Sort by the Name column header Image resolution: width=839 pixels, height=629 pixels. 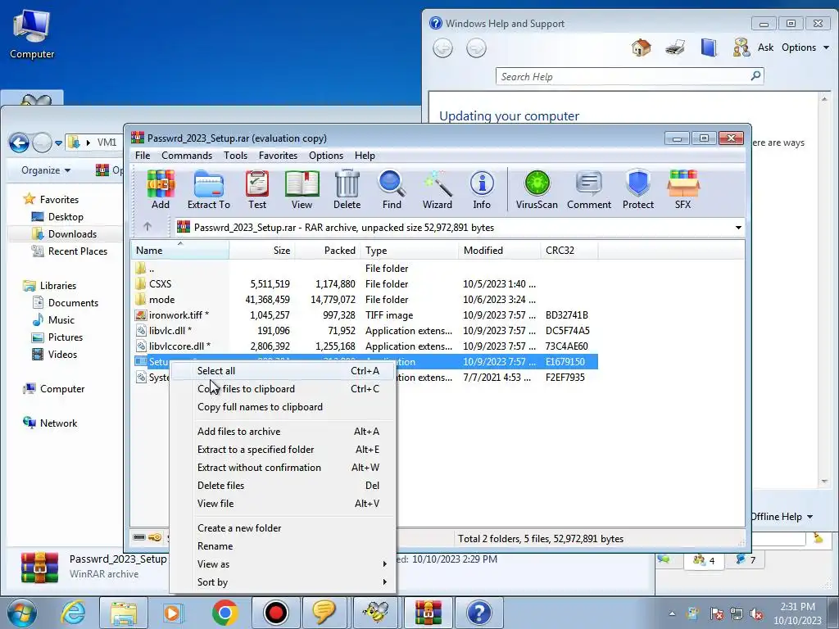point(180,251)
